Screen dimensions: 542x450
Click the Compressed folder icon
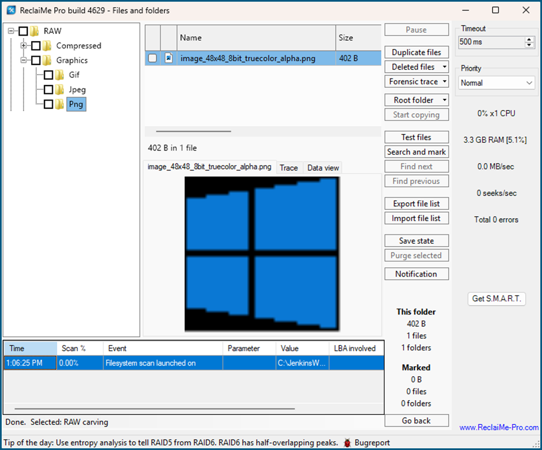(x=47, y=46)
